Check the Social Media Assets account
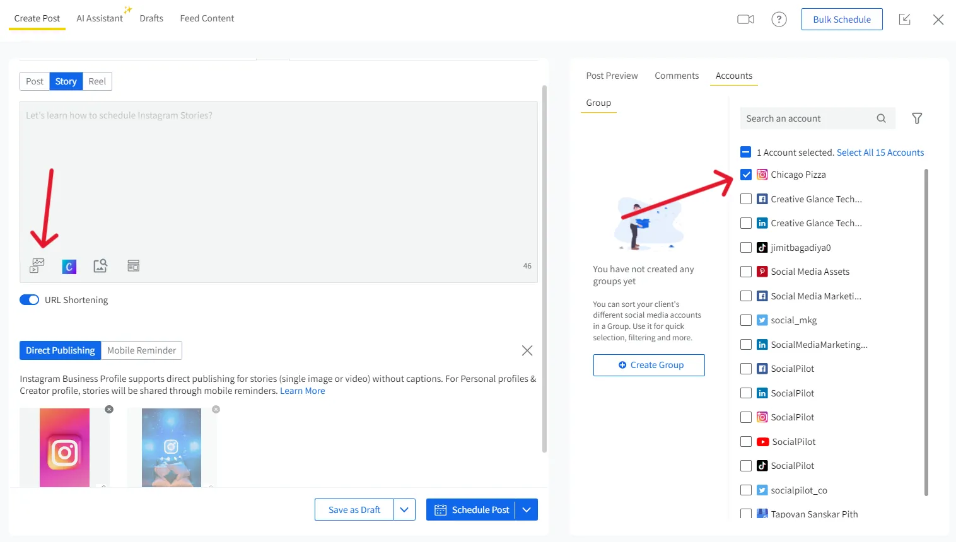Image resolution: width=956 pixels, height=542 pixels. click(x=746, y=272)
